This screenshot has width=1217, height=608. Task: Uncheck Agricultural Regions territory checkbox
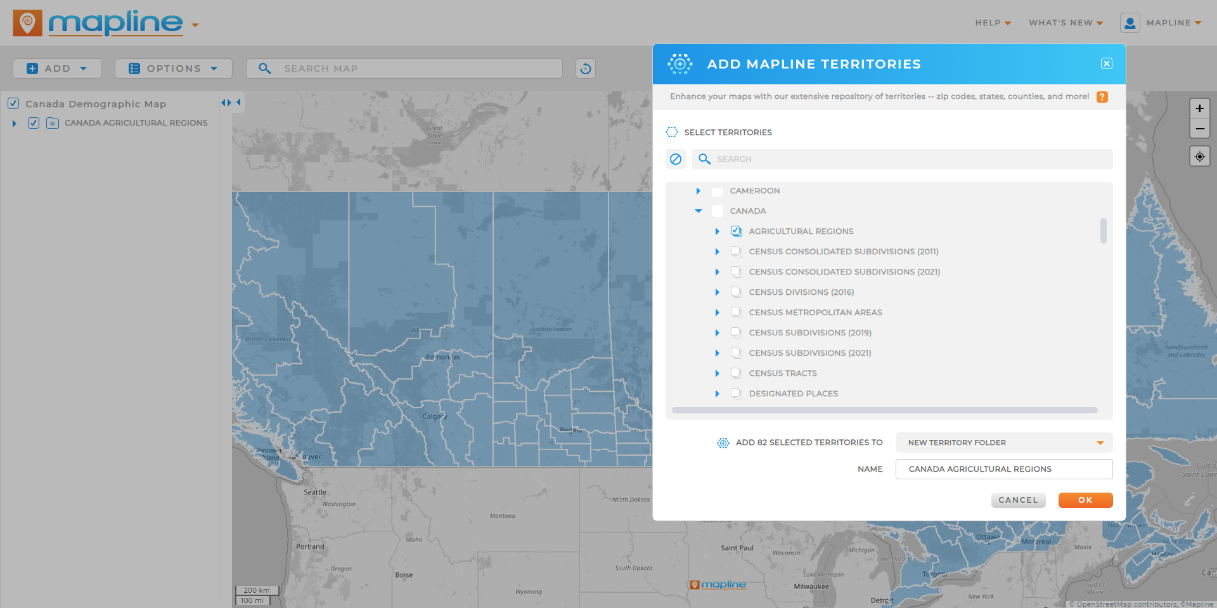click(736, 231)
